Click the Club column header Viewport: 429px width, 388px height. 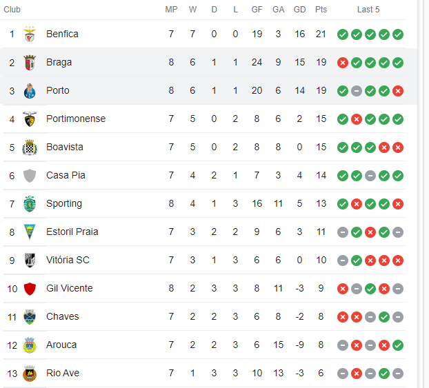[x=12, y=10]
